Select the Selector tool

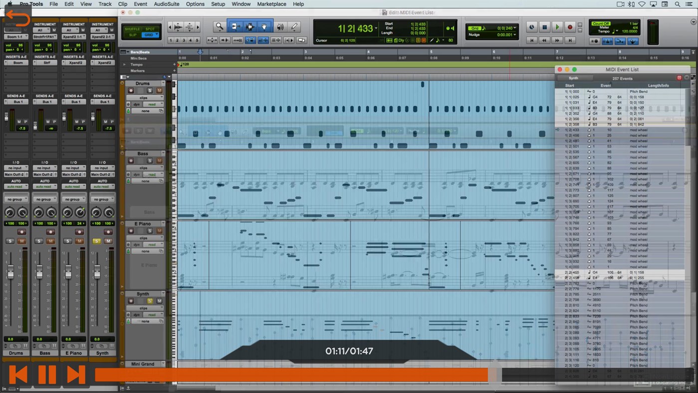249,26
